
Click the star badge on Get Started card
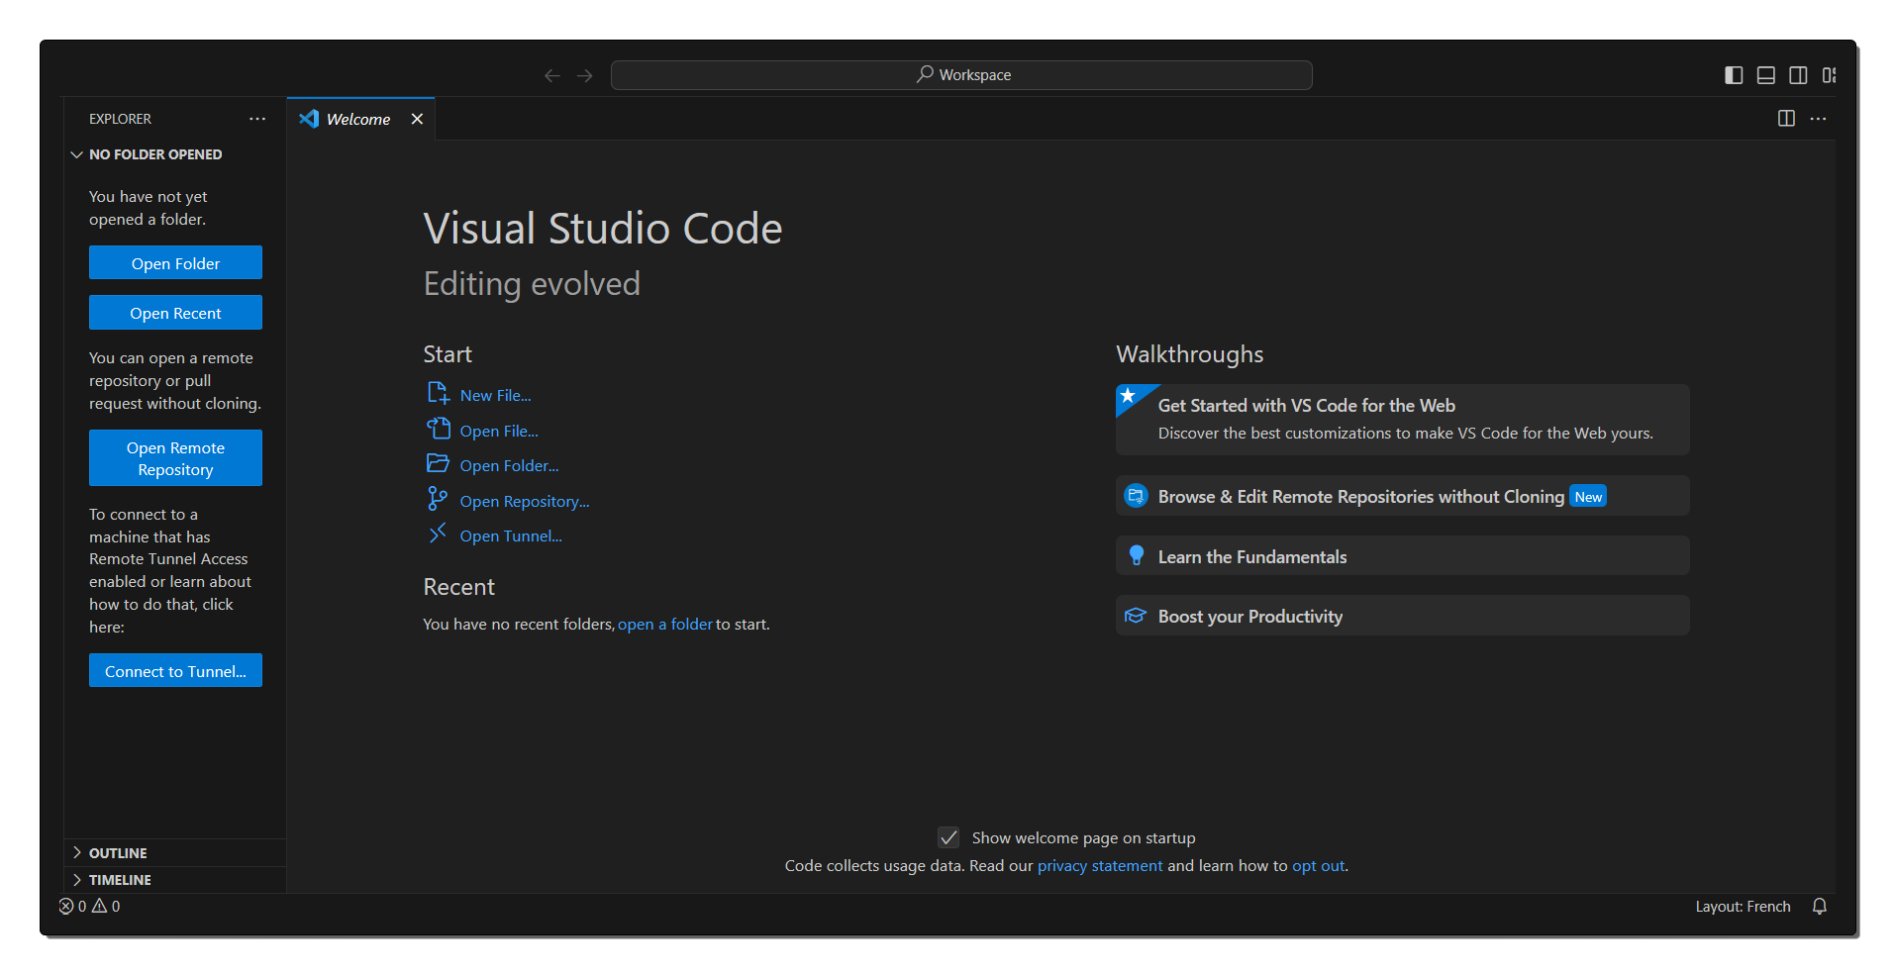click(1129, 396)
